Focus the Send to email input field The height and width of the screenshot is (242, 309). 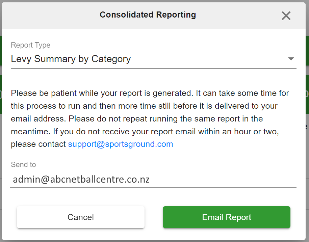153,179
